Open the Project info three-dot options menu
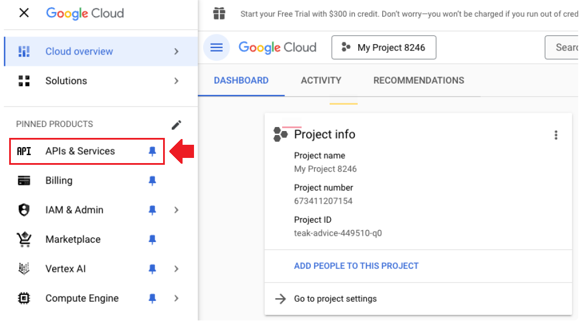 tap(556, 135)
